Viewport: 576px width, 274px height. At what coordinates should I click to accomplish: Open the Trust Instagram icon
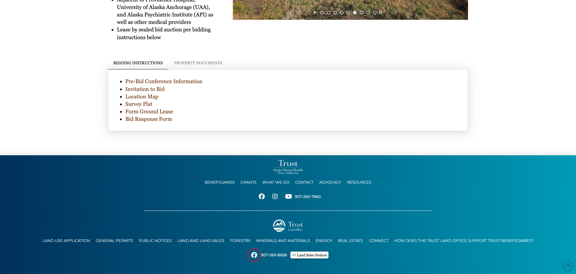coord(275,196)
